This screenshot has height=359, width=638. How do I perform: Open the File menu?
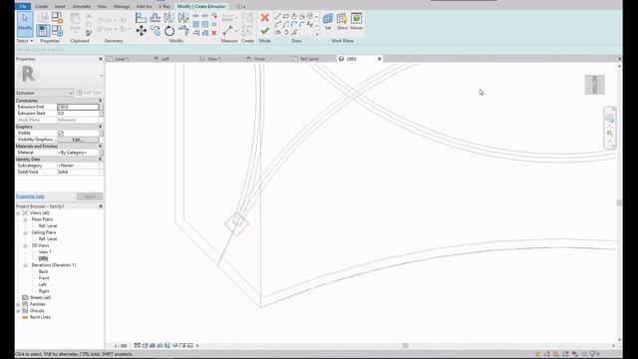pos(23,6)
